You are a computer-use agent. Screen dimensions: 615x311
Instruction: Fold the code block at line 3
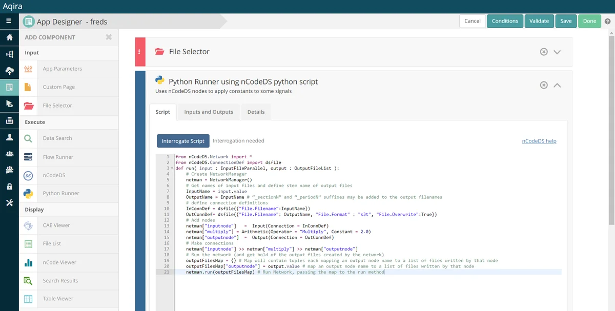coord(172,168)
